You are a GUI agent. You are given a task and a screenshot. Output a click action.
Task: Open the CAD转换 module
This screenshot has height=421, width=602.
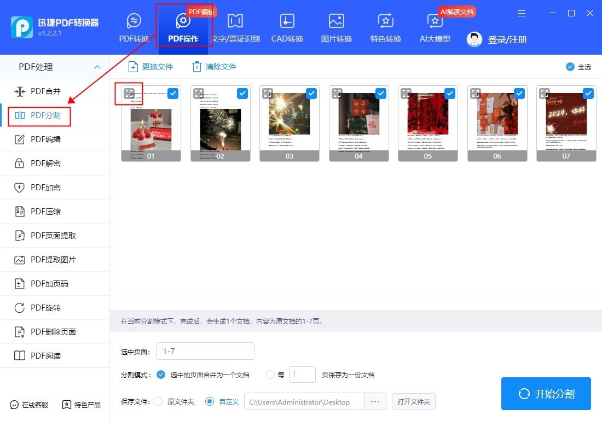pyautogui.click(x=287, y=26)
